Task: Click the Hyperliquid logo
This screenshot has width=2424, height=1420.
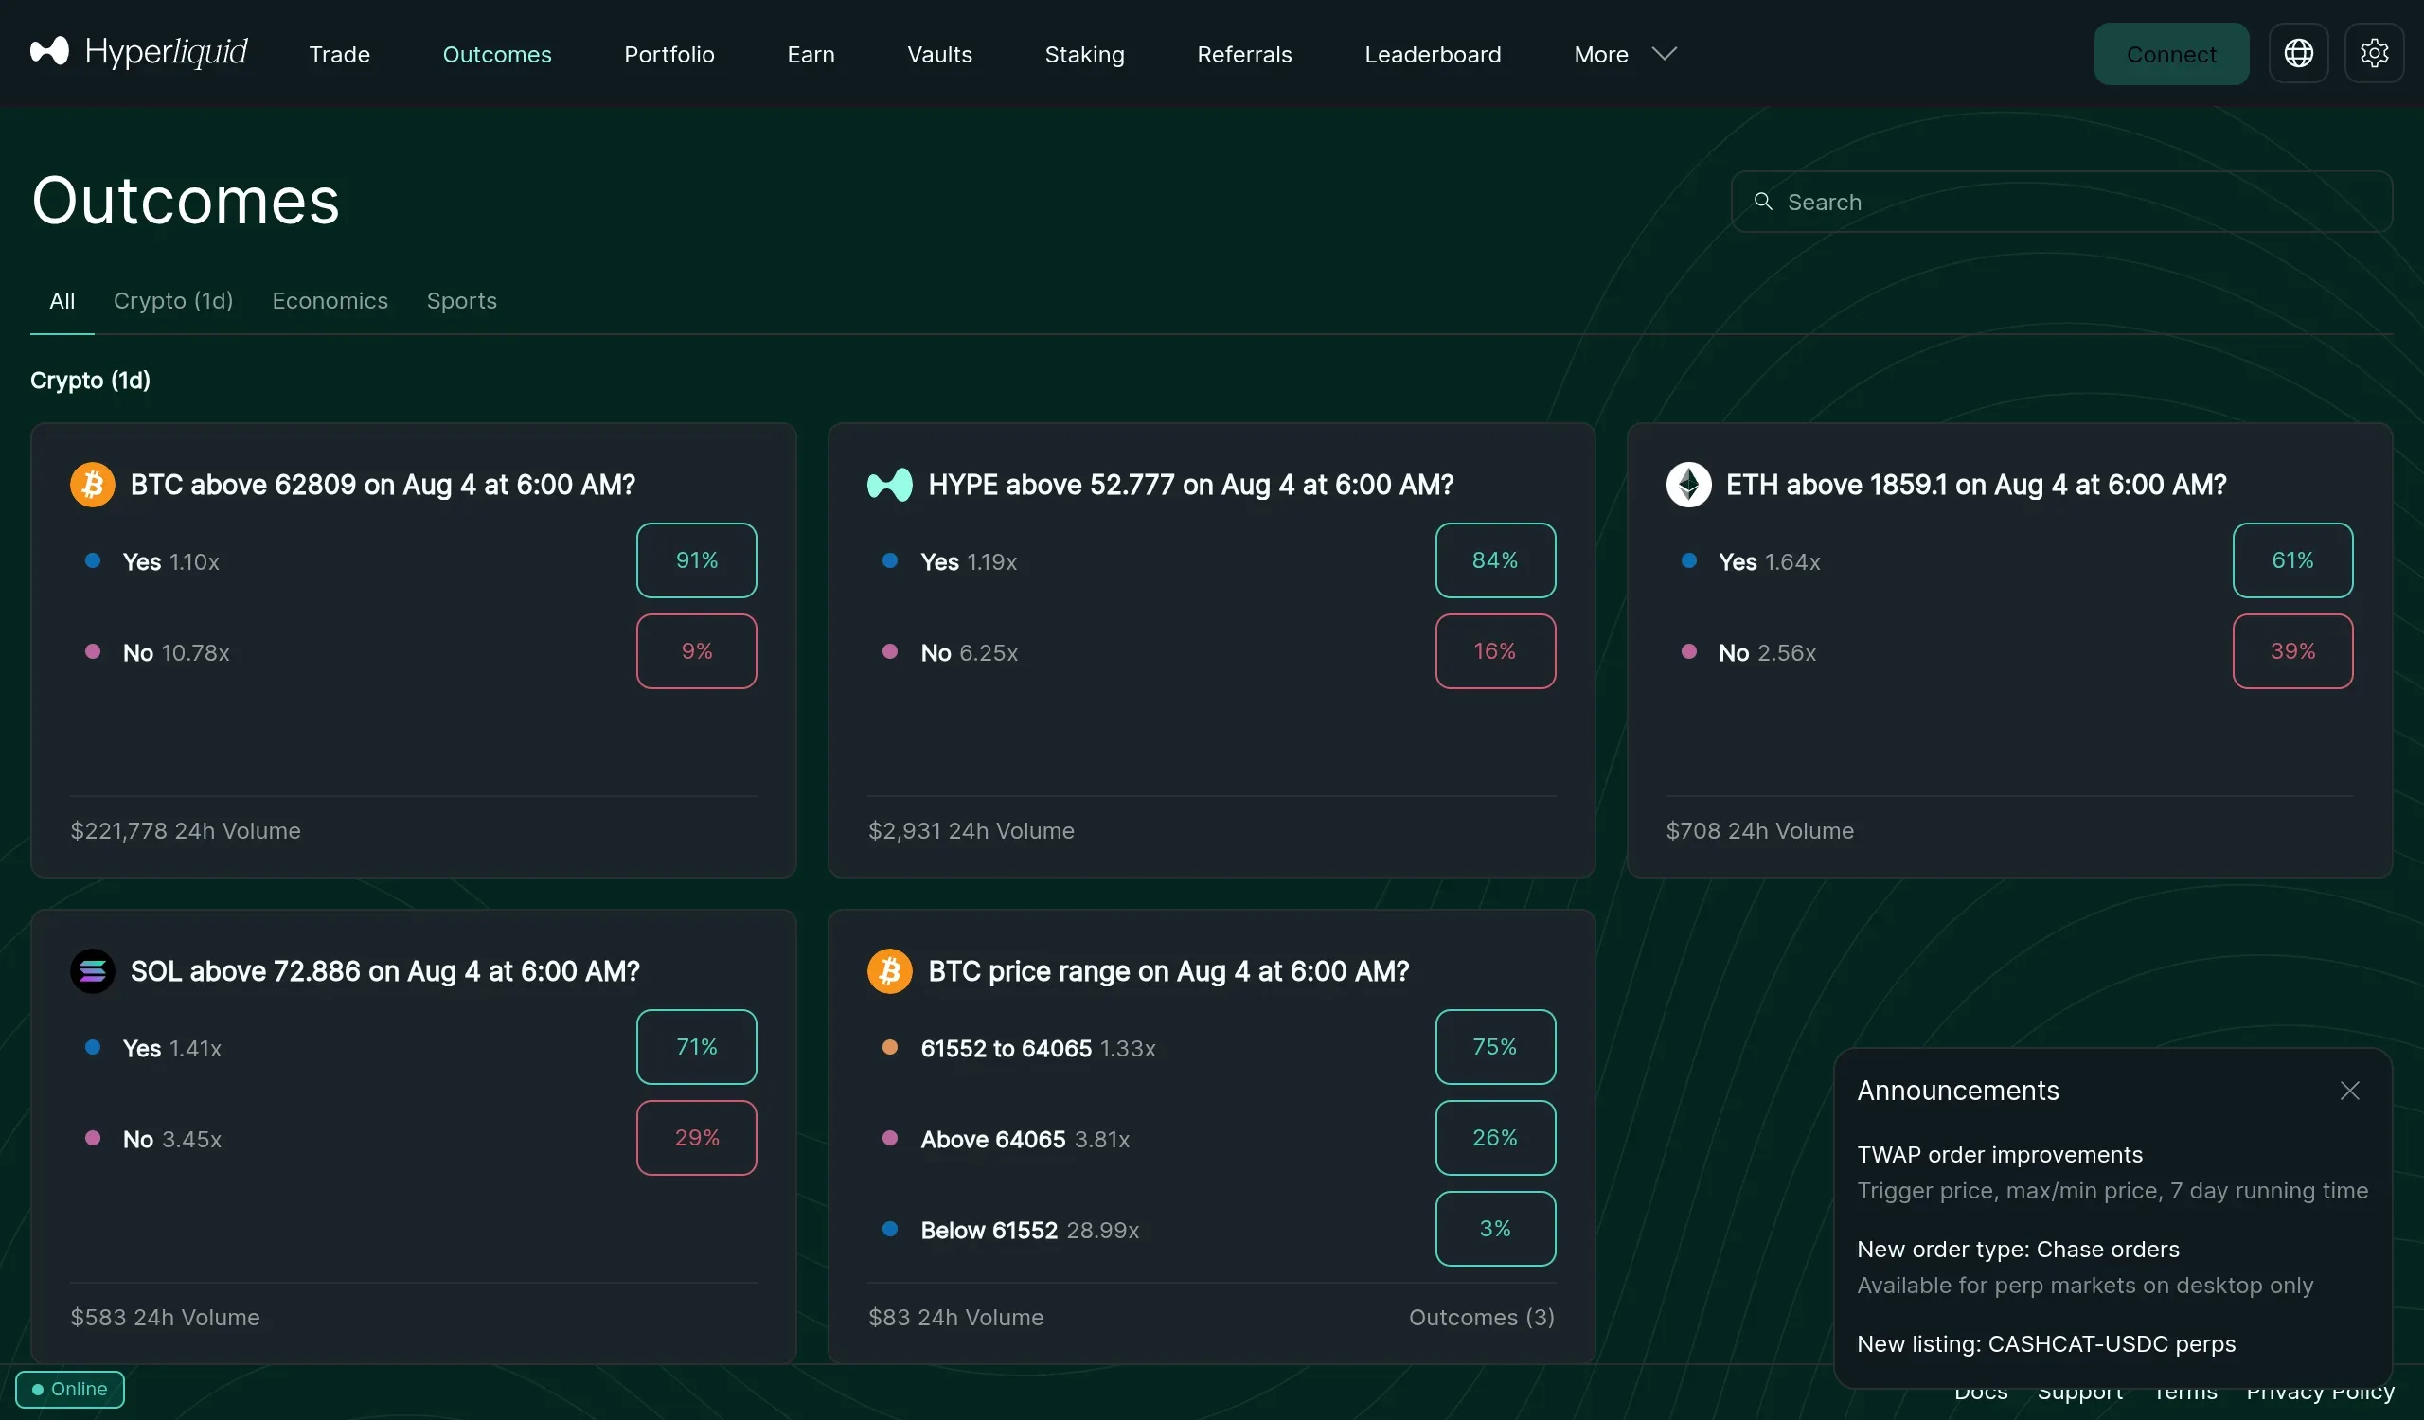Action: coord(138,52)
